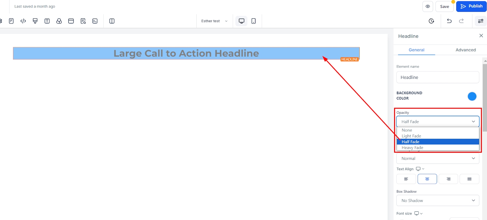487x220 pixels.
Task: Undo the last change
Action: 449,21
